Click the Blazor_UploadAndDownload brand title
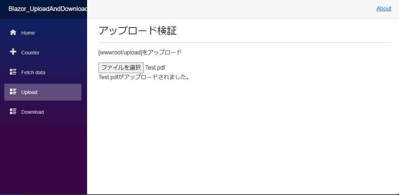This screenshot has height=195, width=399. coord(48,8)
